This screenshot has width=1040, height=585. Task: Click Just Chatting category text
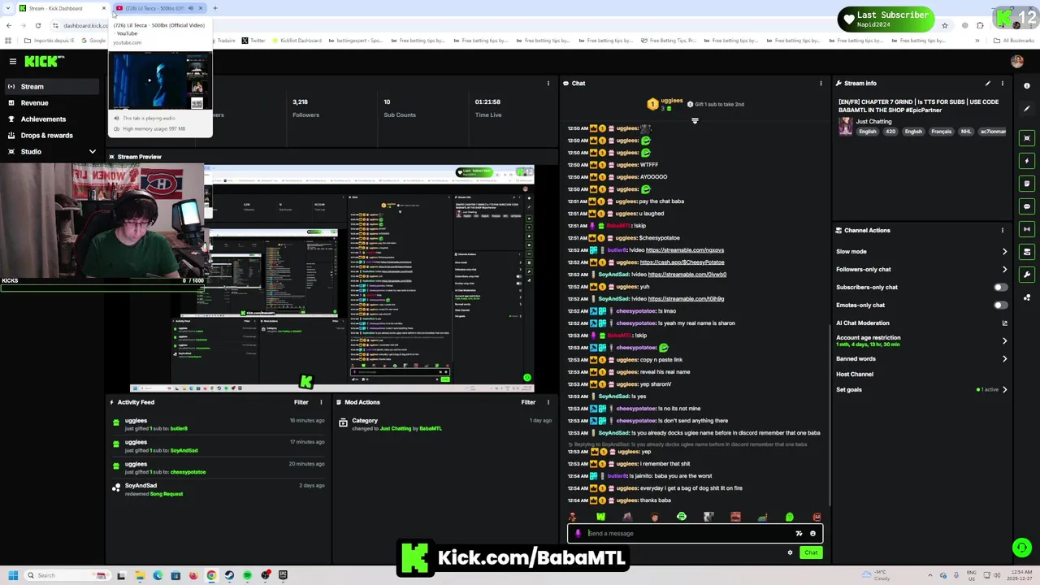click(873, 122)
